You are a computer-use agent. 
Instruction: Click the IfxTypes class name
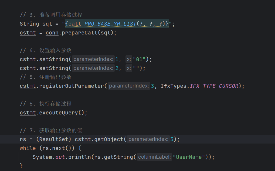point(173,86)
